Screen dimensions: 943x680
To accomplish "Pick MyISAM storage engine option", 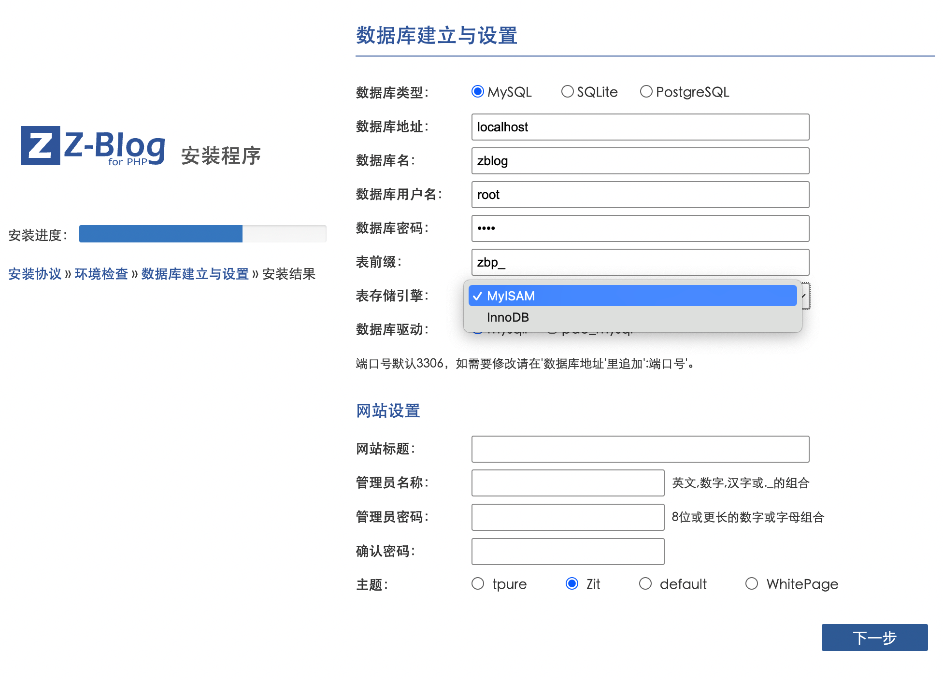I will pos(632,296).
